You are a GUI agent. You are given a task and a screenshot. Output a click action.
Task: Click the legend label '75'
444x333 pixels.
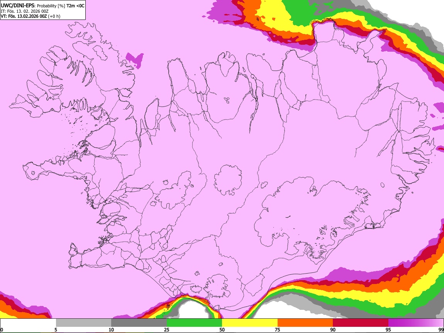click(278, 330)
